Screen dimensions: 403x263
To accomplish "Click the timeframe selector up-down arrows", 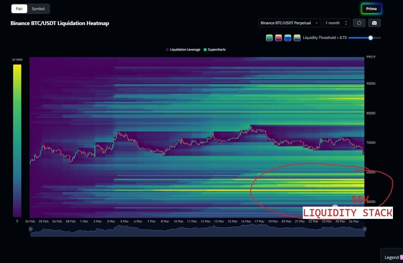I will [346, 23].
